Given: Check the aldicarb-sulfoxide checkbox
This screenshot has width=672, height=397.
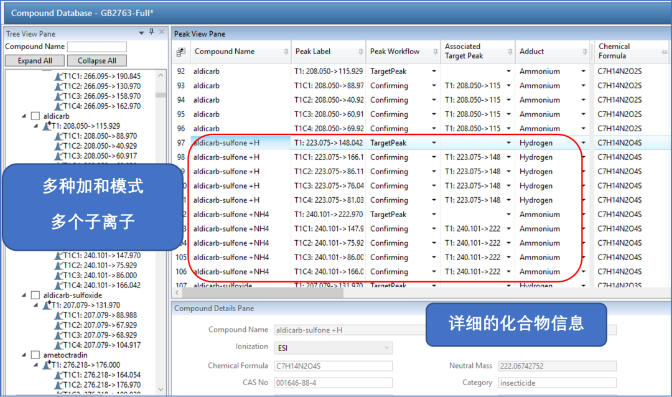Looking at the screenshot, I should pos(35,296).
